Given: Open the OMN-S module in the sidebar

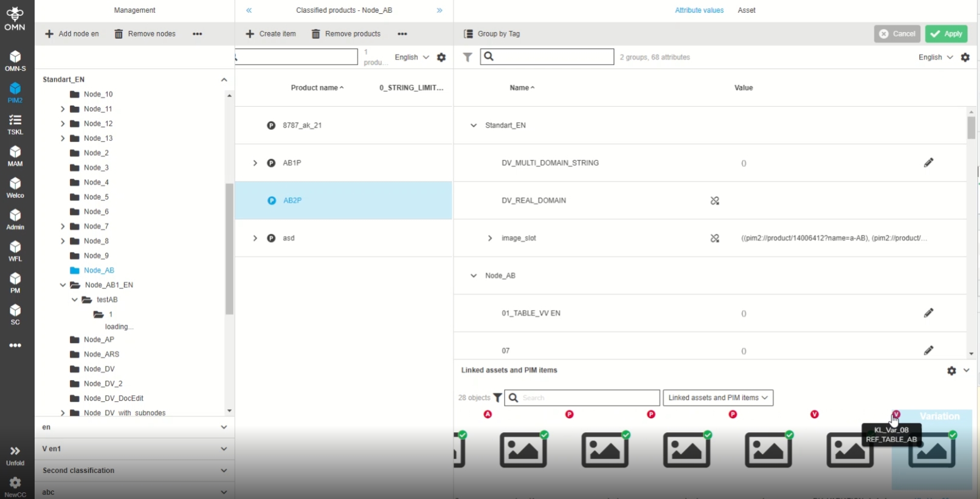Looking at the screenshot, I should [15, 61].
